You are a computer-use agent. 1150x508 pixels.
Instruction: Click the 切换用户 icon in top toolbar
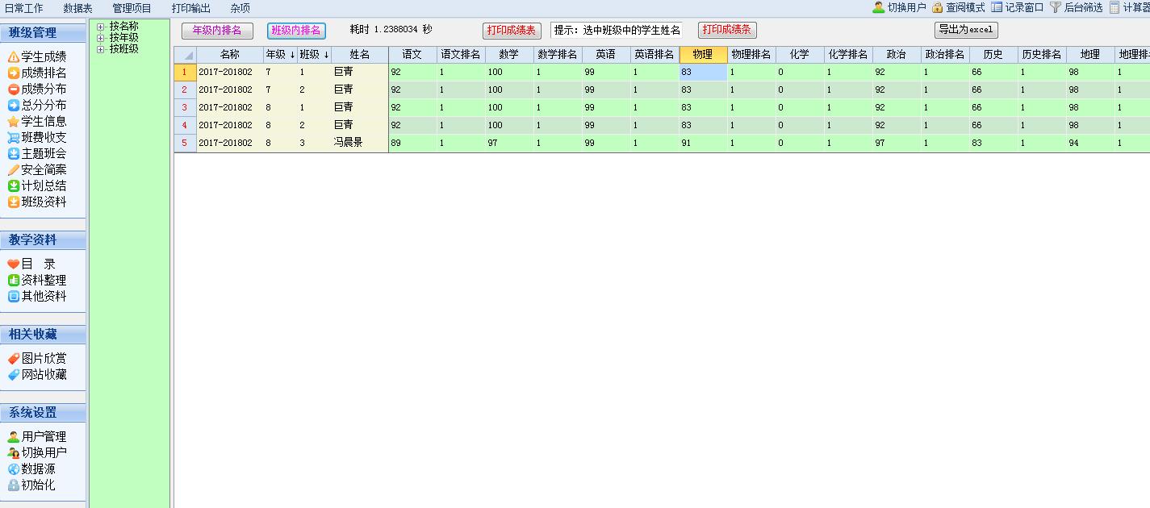pos(878,7)
